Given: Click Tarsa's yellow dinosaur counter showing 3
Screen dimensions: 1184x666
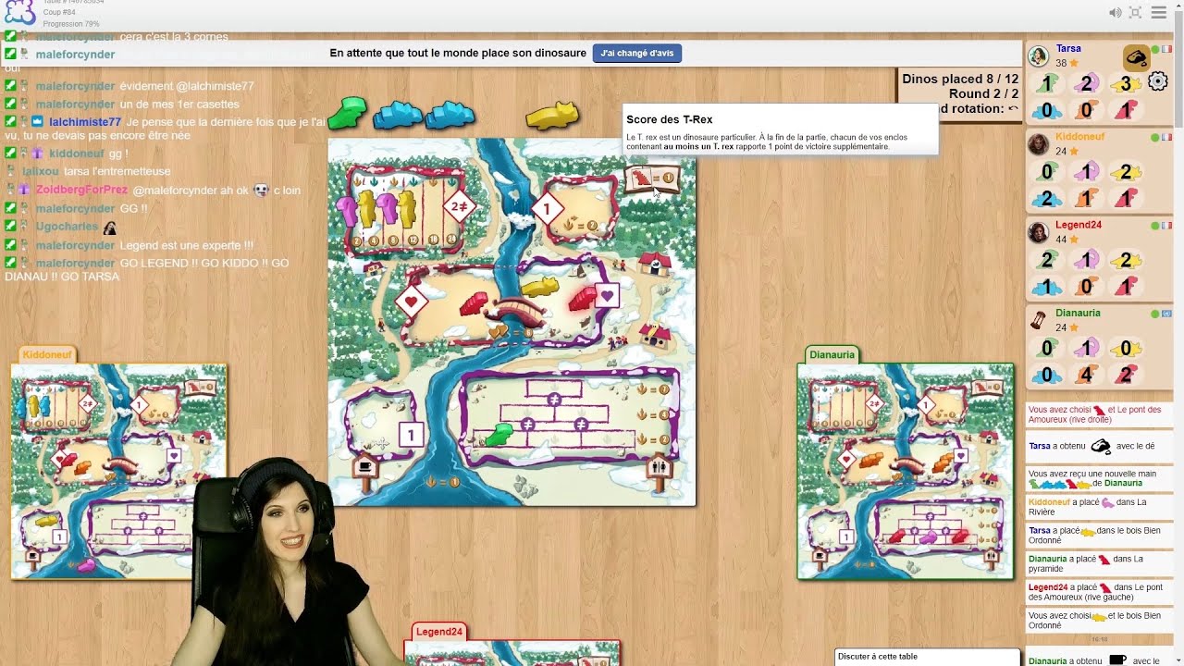Looking at the screenshot, I should pos(1126,84).
